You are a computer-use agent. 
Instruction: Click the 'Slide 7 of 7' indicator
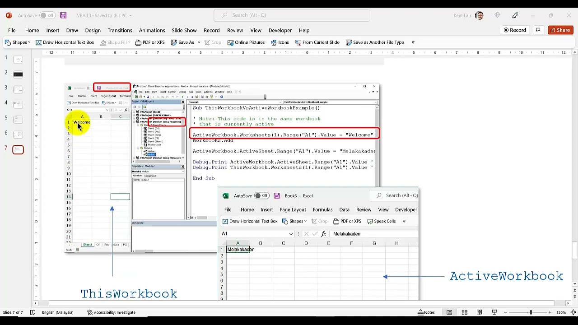point(13,312)
